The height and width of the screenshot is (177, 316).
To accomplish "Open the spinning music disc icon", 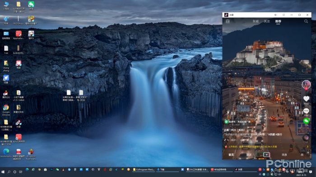I will [306, 137].
